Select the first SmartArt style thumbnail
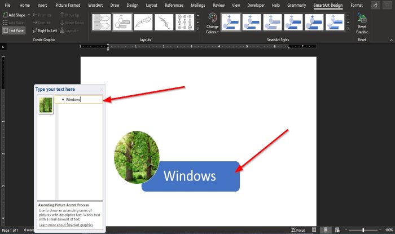The width and height of the screenshot is (395, 234). [x=231, y=23]
